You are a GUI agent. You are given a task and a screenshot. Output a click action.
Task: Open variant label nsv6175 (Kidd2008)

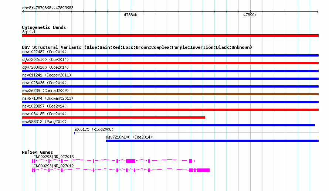click(x=94, y=129)
